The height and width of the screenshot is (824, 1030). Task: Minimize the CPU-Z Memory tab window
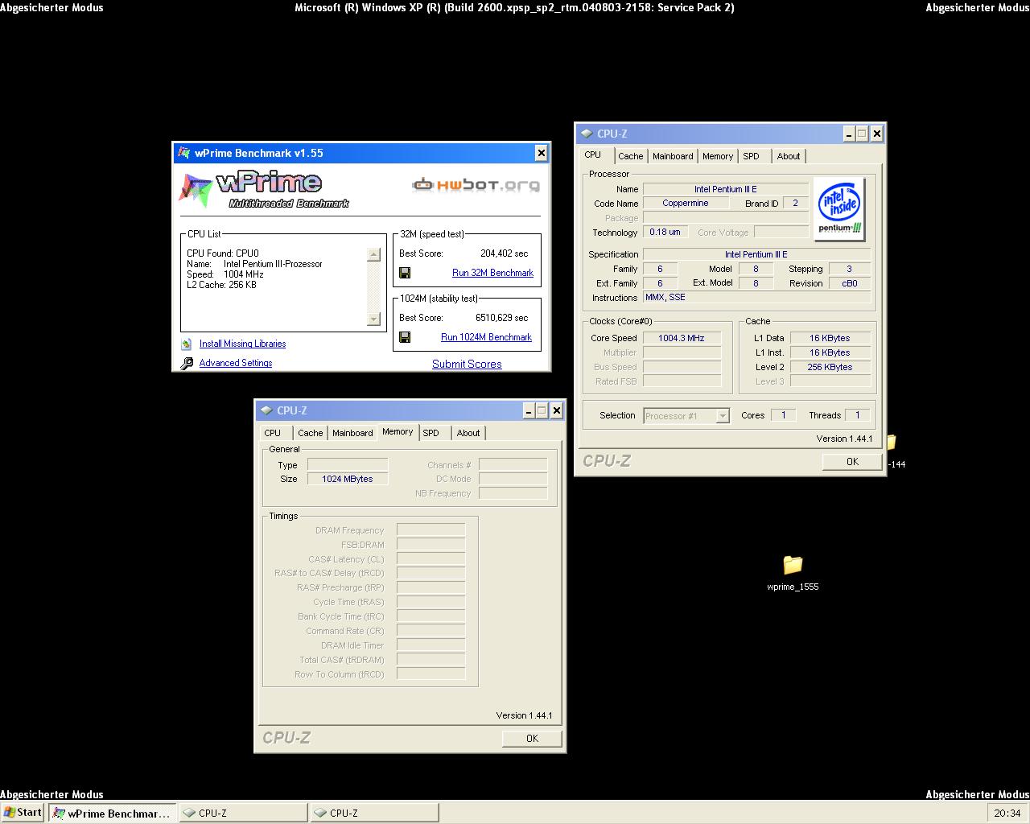529,410
